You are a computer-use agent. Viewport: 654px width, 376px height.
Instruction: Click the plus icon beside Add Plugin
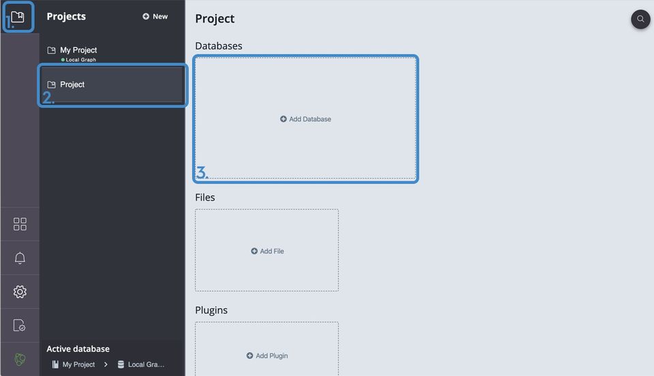[x=250, y=356]
